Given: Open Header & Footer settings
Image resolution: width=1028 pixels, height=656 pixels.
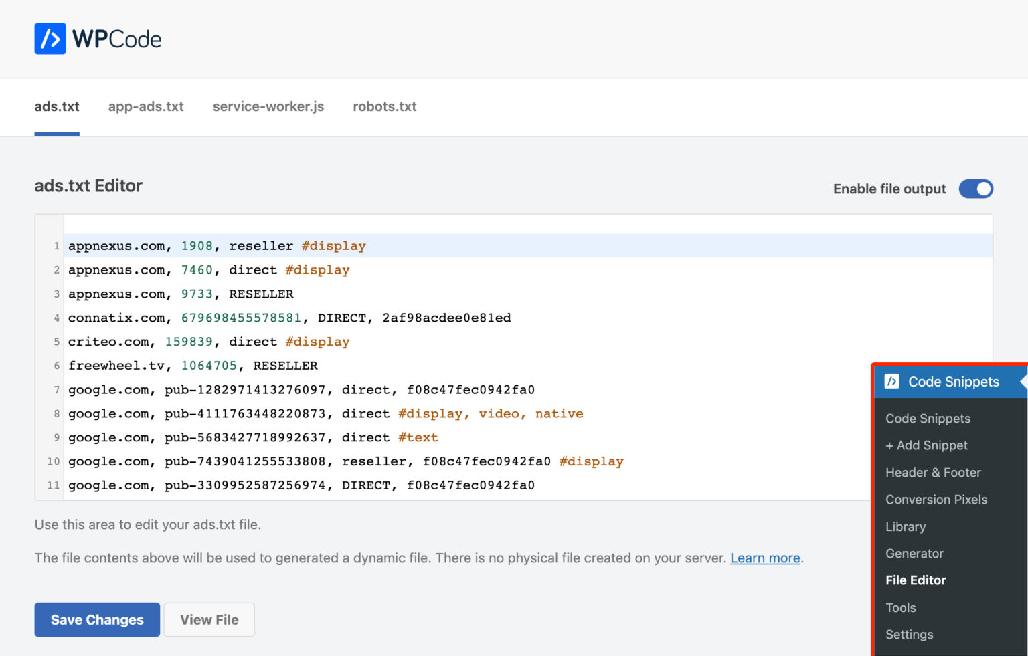Looking at the screenshot, I should (x=933, y=472).
